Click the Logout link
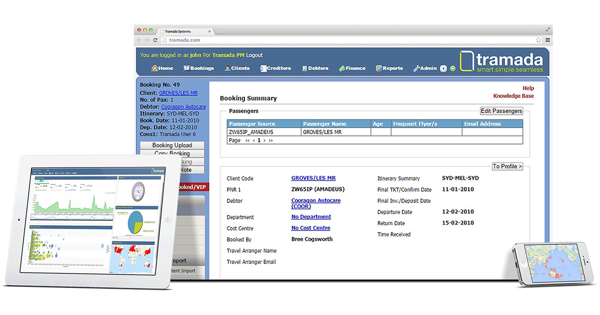 click(254, 55)
